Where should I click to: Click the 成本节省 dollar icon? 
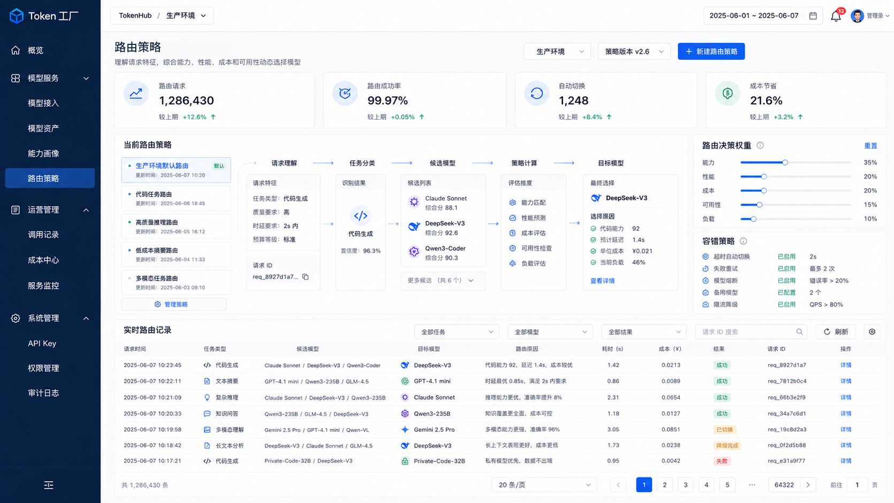(728, 94)
